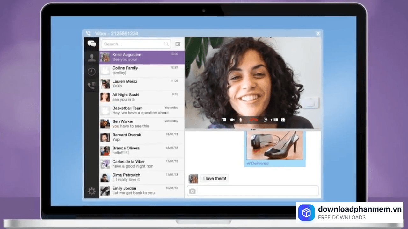Image resolution: width=408 pixels, height=229 pixels.
Task: Compose a new message with the pencil icon
Action: coord(178,44)
